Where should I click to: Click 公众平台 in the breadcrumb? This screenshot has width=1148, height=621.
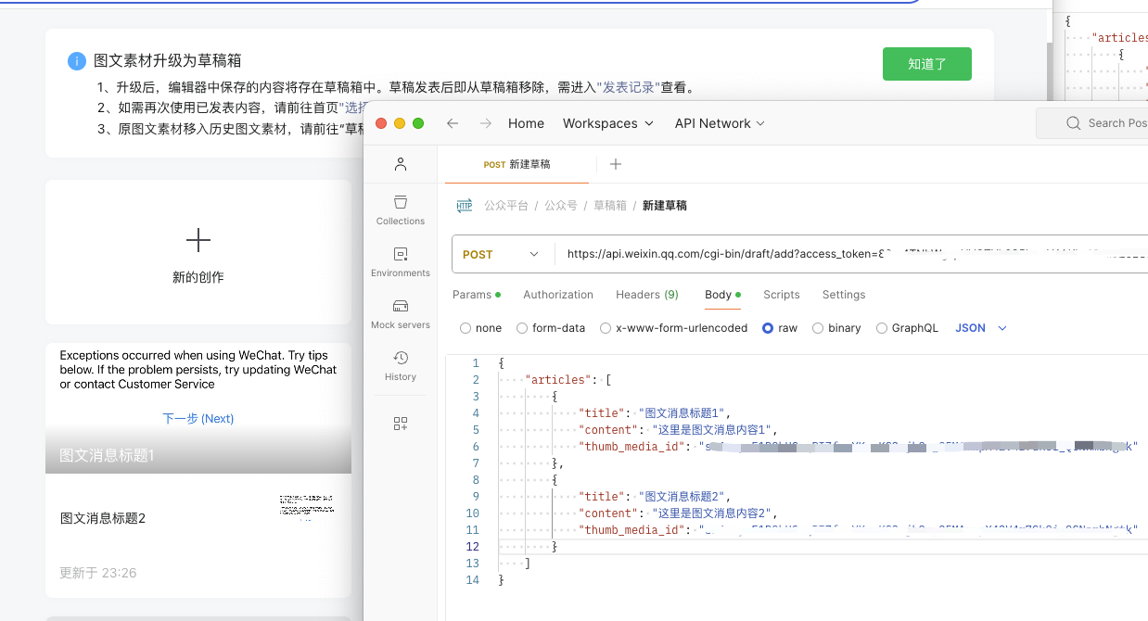click(x=506, y=206)
